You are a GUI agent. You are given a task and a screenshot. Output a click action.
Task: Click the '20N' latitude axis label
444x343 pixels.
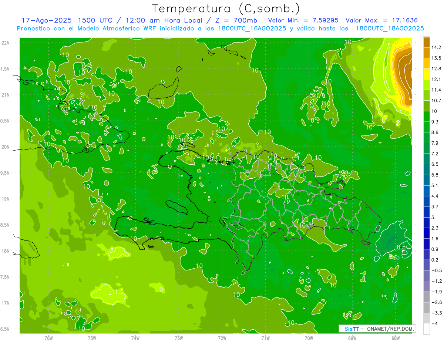click(6, 147)
